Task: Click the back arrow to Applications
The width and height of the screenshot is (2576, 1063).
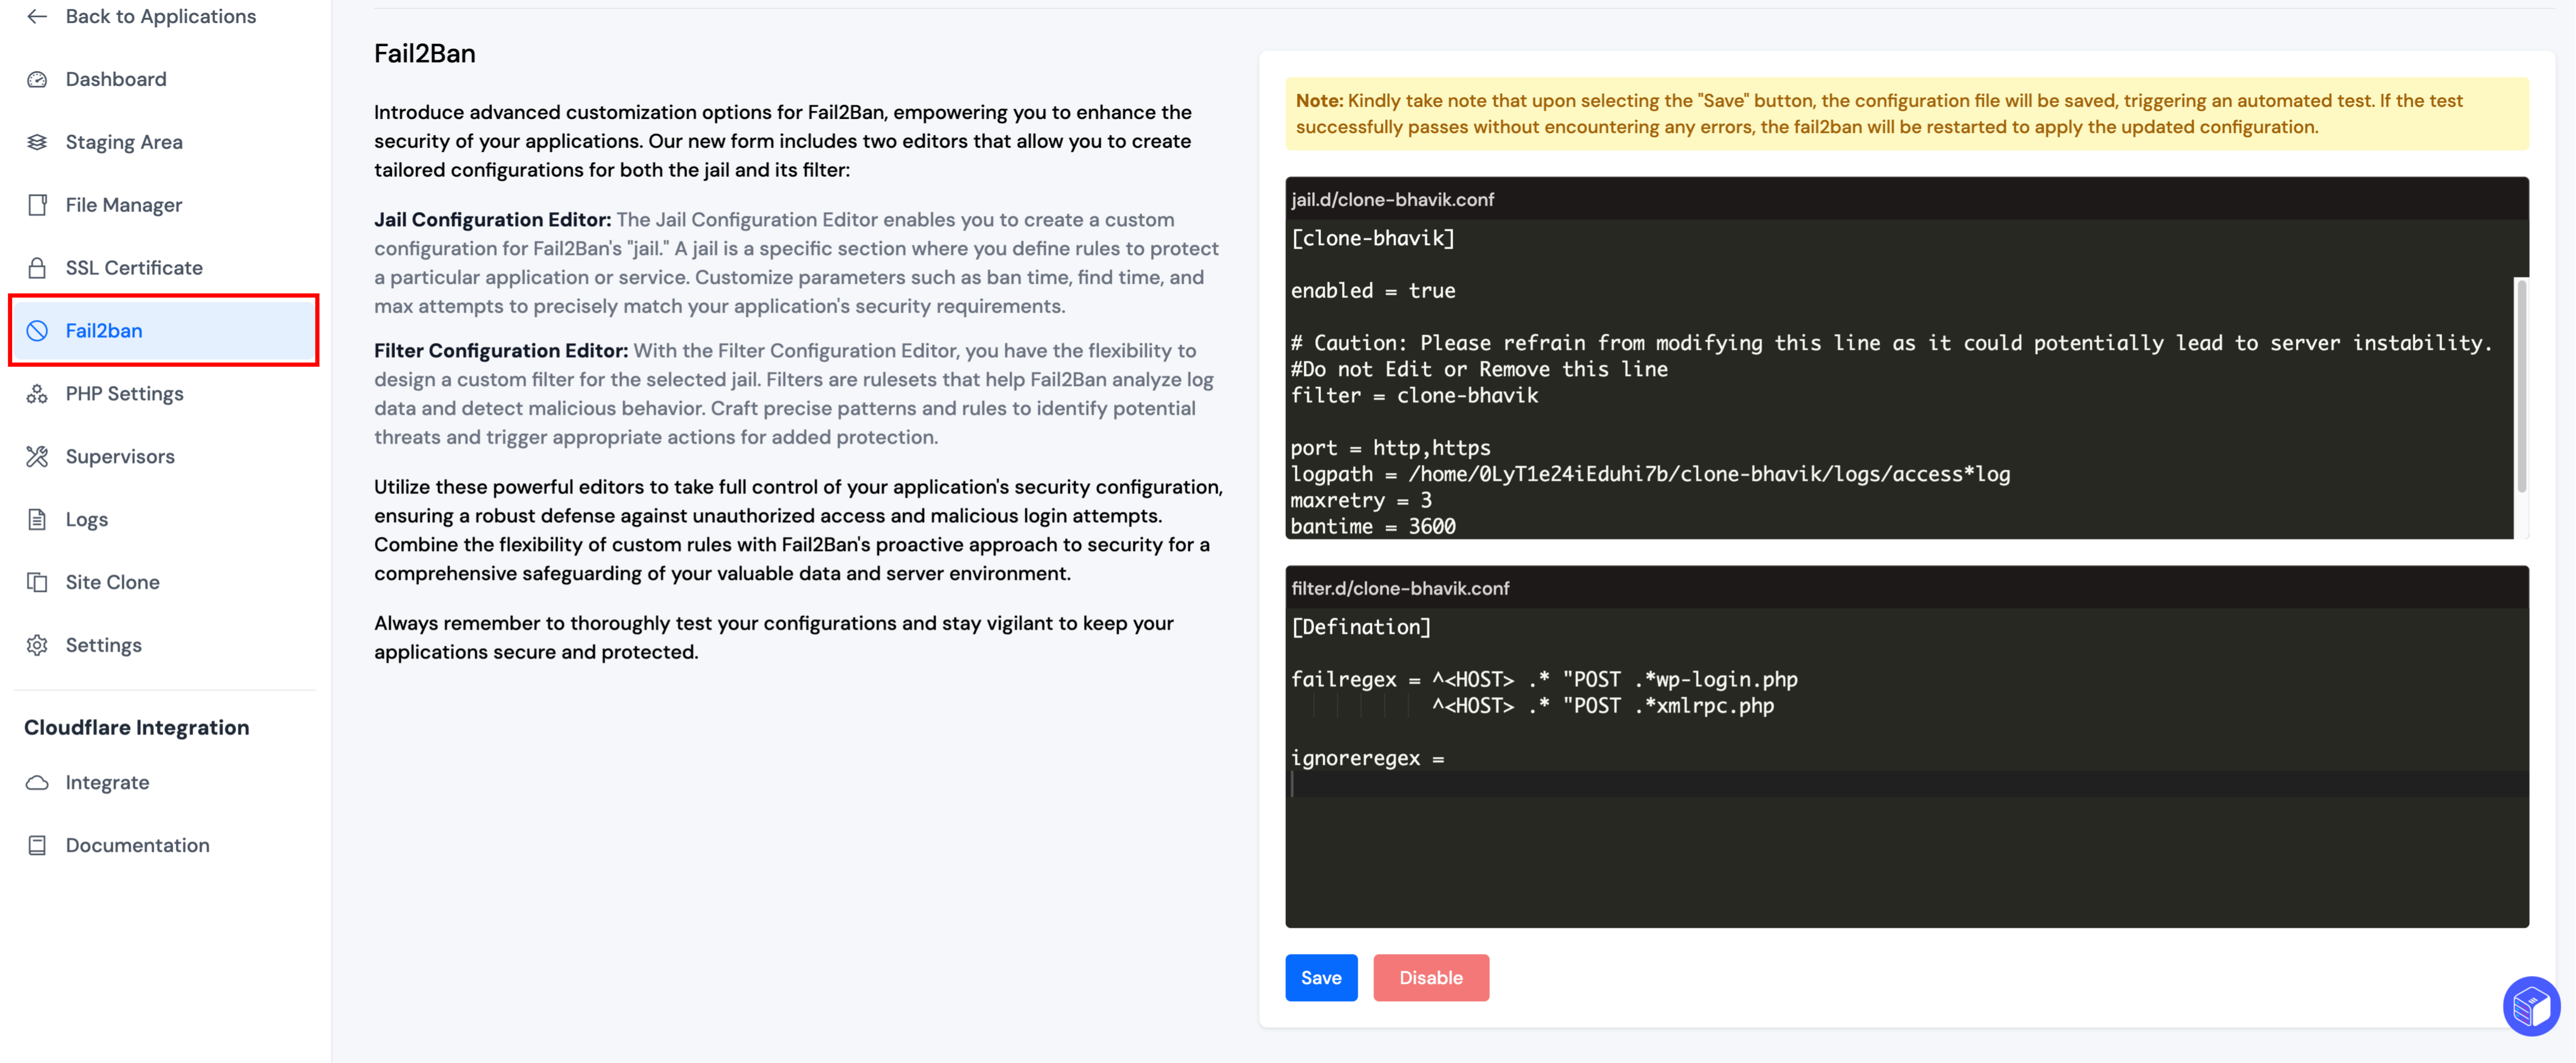Action: click(x=37, y=16)
